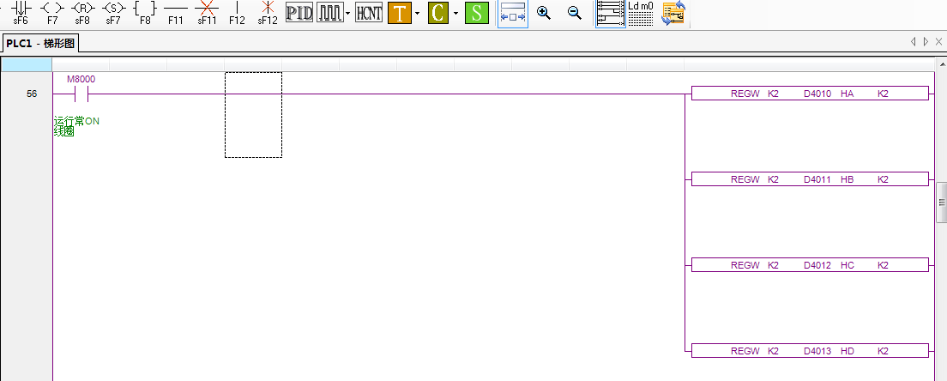Zoom out the ladder diagram
This screenshot has width=947, height=381.
575,13
